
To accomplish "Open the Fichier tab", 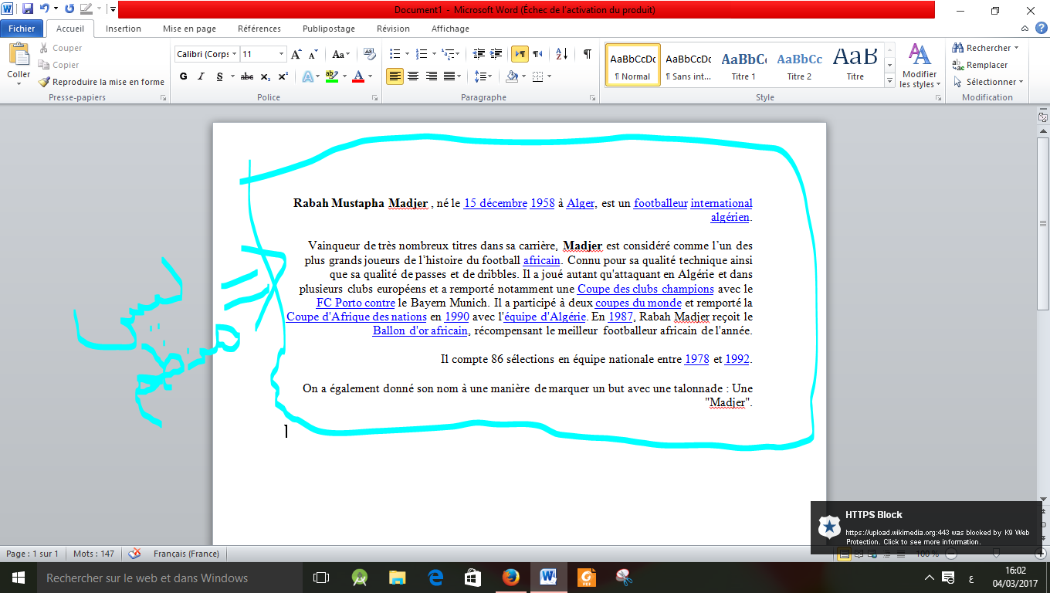I will coord(22,29).
